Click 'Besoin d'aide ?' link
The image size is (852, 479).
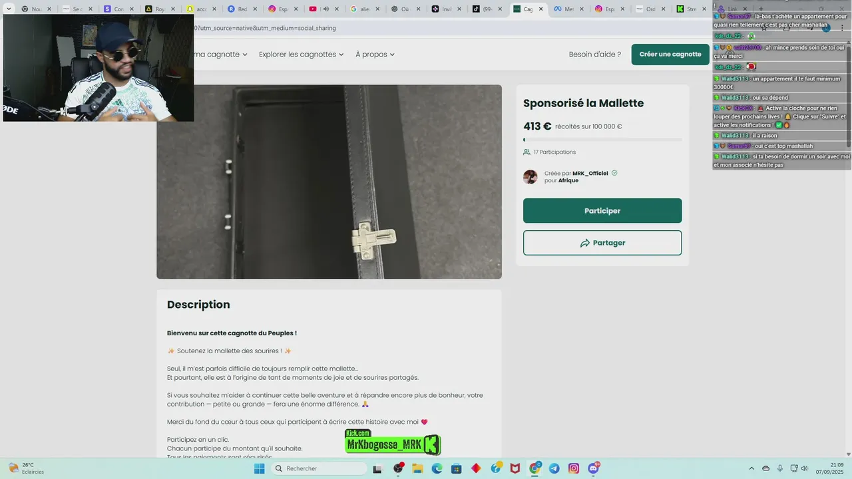(x=594, y=55)
